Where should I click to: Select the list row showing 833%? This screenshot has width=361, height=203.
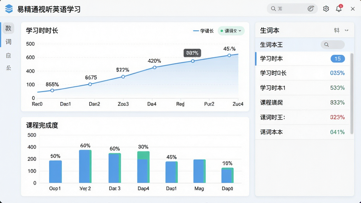point(302,103)
